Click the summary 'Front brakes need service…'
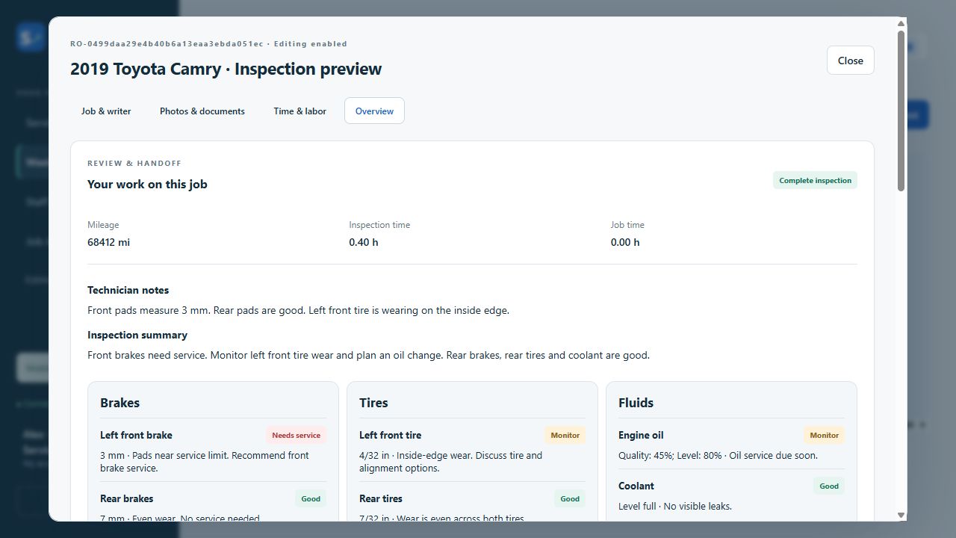The height and width of the screenshot is (538, 956). [x=368, y=355]
